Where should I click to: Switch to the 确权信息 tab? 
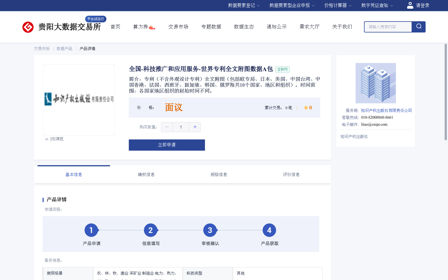point(146,174)
